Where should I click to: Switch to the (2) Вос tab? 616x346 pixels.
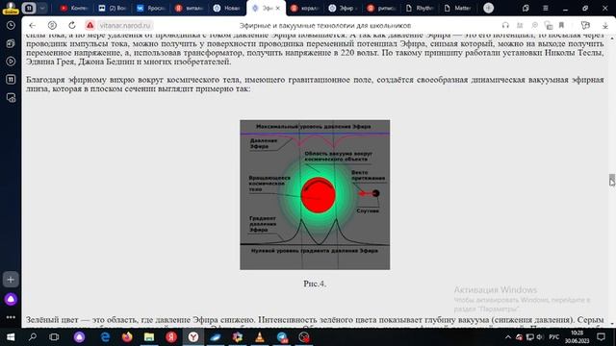(112, 8)
